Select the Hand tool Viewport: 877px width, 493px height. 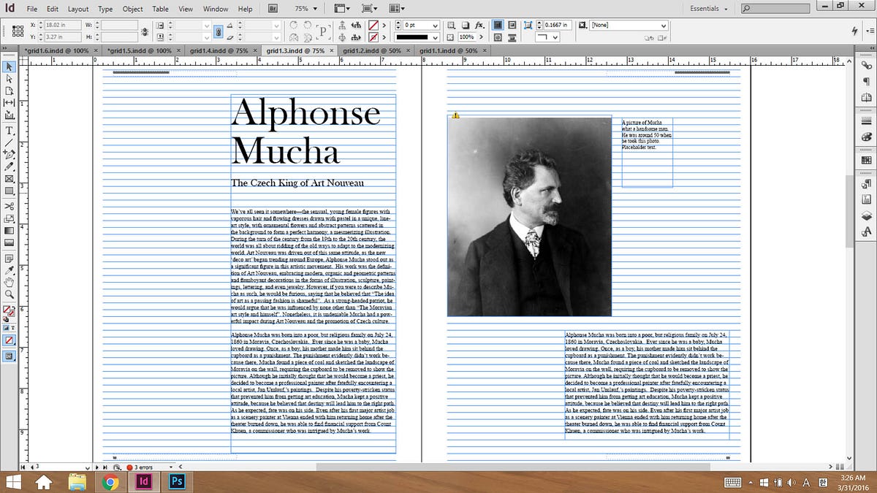[x=10, y=282]
